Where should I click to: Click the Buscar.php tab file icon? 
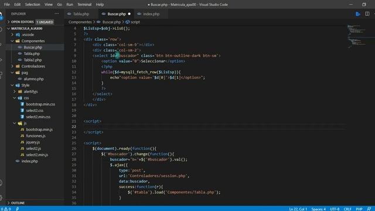(x=104, y=14)
